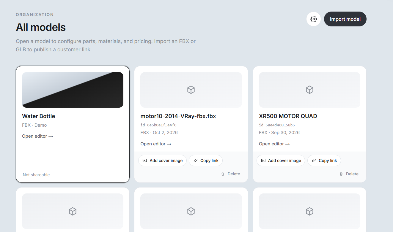Add cover image to XR500 MOTOR QUAD
The width and height of the screenshot is (393, 232).
[x=281, y=161]
